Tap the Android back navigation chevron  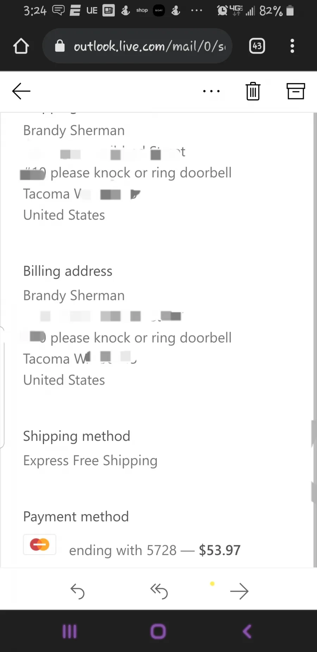coord(247,631)
